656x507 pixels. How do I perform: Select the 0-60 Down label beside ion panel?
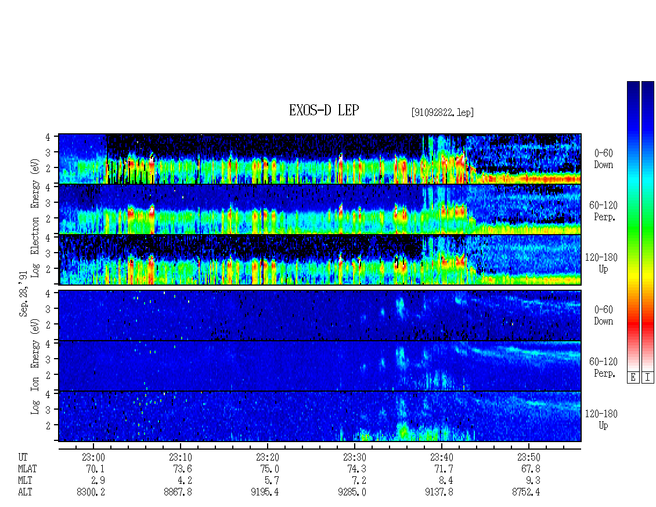(603, 315)
